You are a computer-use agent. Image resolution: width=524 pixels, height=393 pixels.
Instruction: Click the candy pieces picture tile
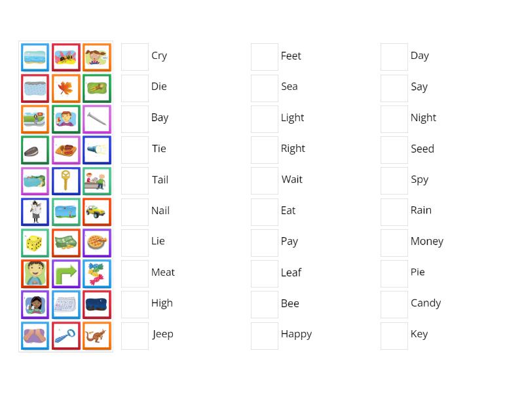click(97, 273)
